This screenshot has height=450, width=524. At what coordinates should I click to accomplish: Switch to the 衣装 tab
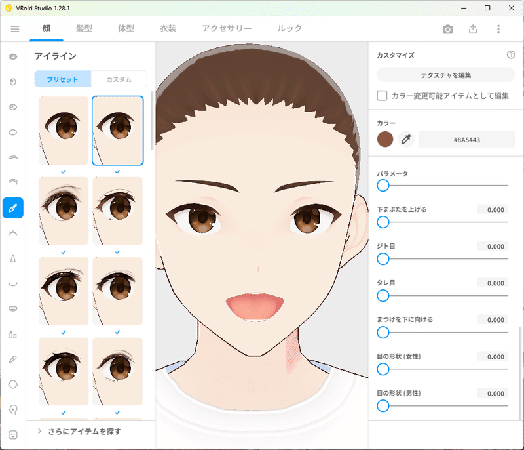point(168,29)
